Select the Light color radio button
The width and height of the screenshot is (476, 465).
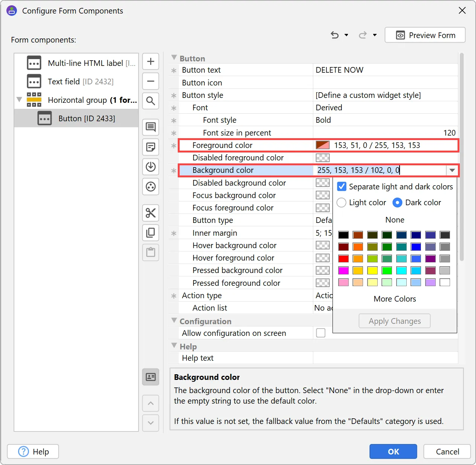click(341, 203)
